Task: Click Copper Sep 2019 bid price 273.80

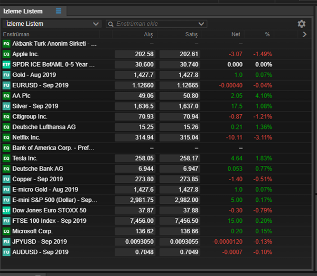Action: point(135,179)
